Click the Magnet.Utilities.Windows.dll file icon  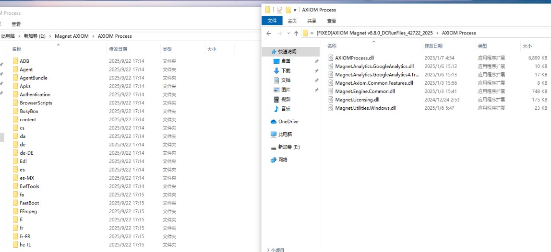click(331, 108)
